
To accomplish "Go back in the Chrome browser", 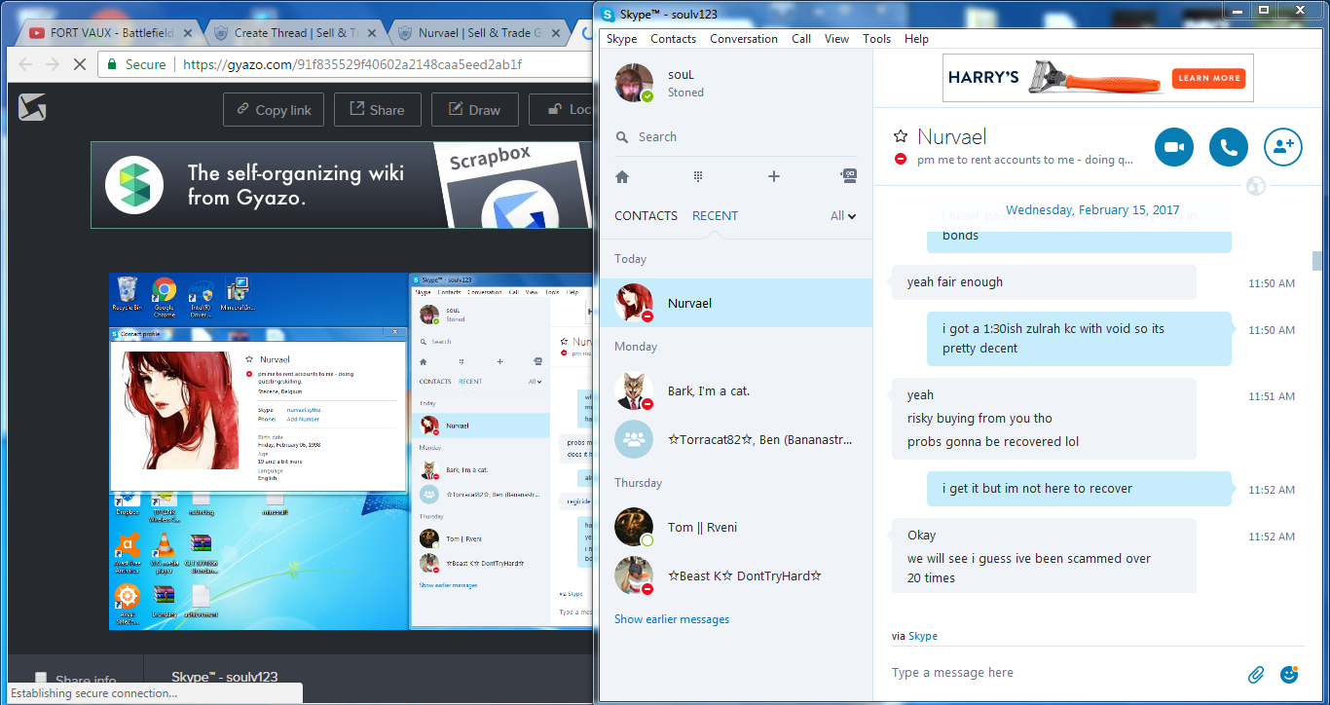I will tap(25, 64).
